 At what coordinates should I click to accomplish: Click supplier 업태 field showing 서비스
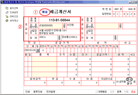coord(48,38)
